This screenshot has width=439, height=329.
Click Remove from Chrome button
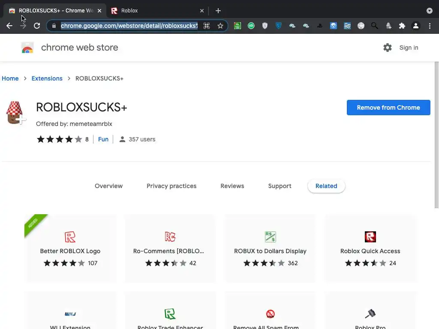tap(388, 108)
